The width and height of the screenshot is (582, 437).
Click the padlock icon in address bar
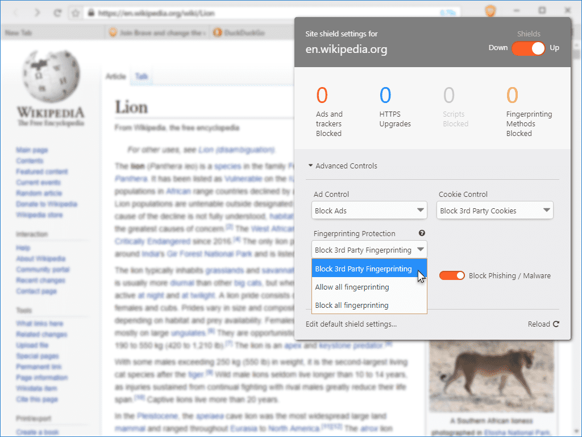[x=91, y=13]
